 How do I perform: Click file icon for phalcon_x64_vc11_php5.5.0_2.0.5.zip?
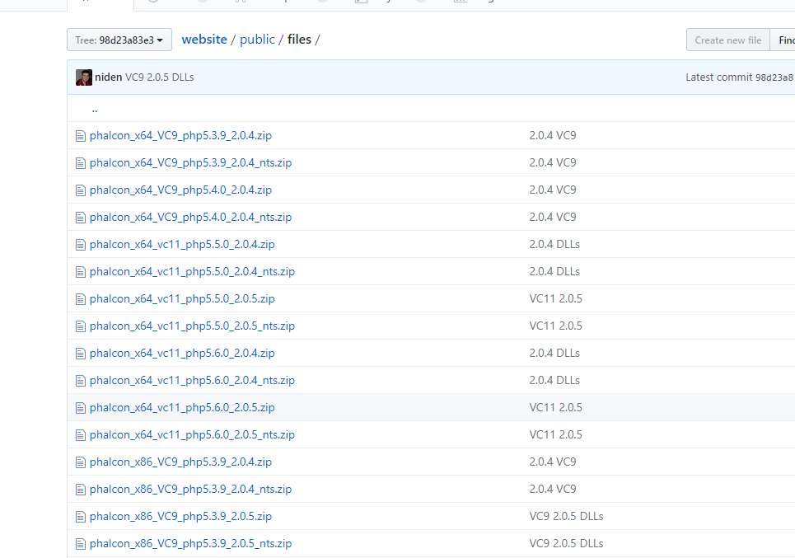coord(80,299)
